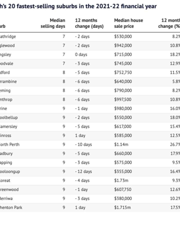
Task: Select the $942,000 sale price cell
Action: 123,45
